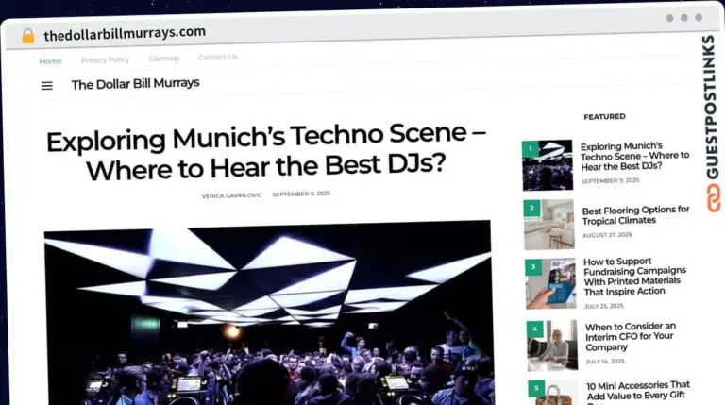Image resolution: width=725 pixels, height=405 pixels.
Task: Read How to Support Fundraising Campaigns article
Action: click(x=634, y=278)
